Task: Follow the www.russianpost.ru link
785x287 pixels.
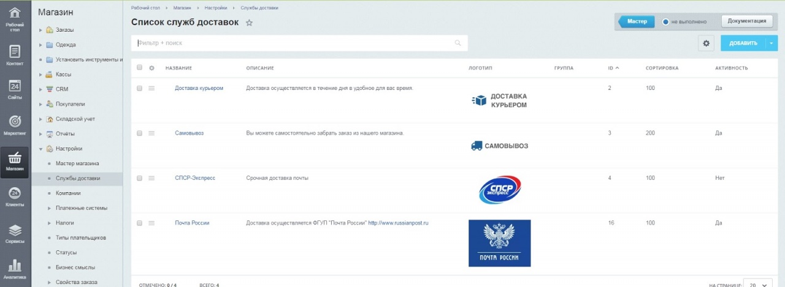Action: (x=398, y=223)
